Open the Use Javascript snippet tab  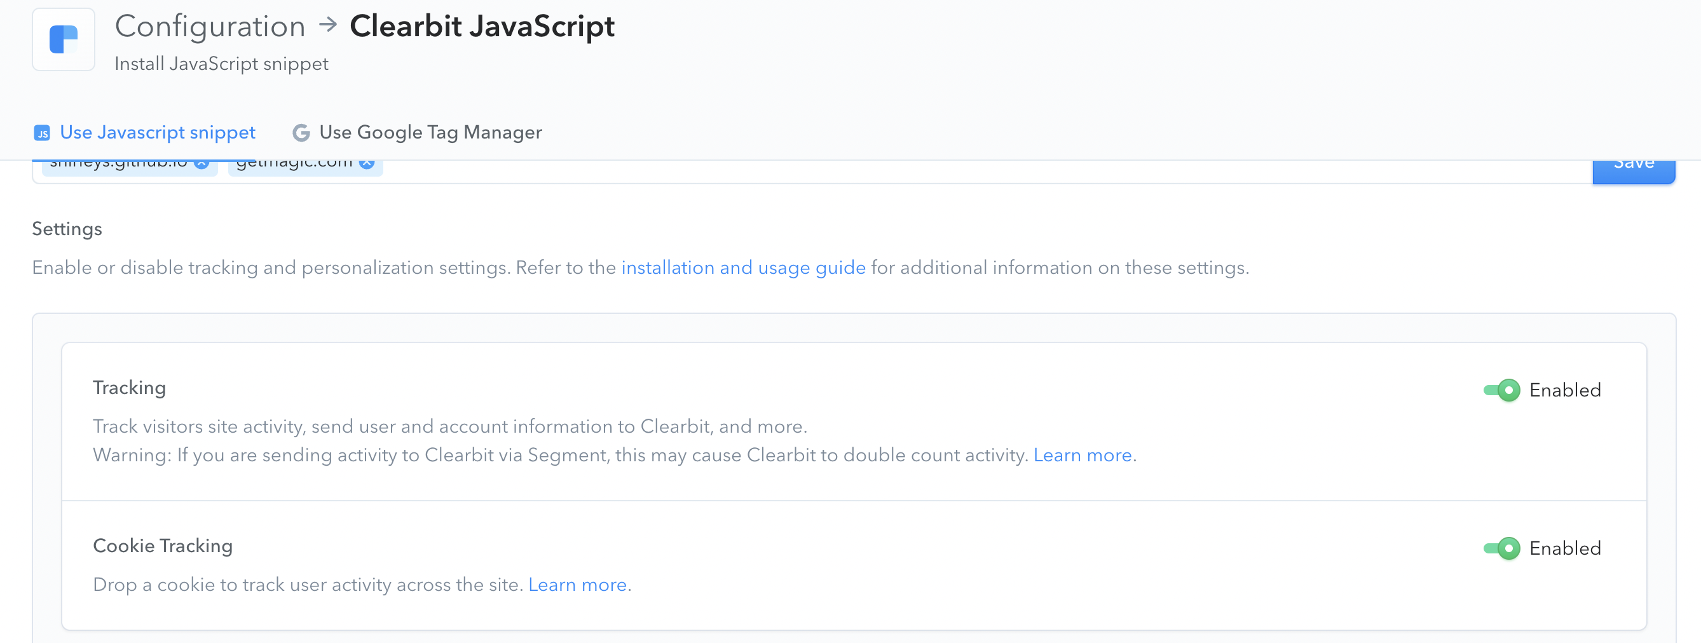click(x=144, y=133)
